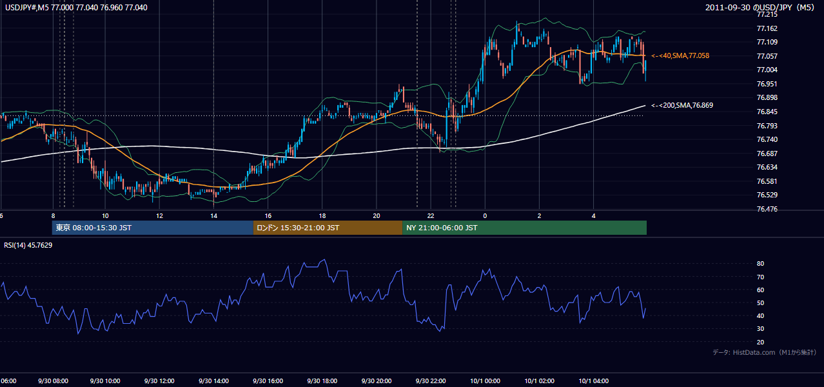
Task: Click the '9/30 18:00' bottom time label
Action: pyautogui.click(x=323, y=381)
